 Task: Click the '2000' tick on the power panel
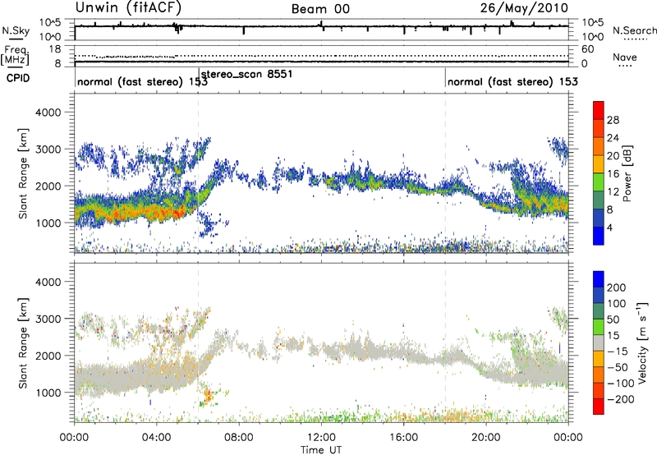pyautogui.click(x=48, y=186)
